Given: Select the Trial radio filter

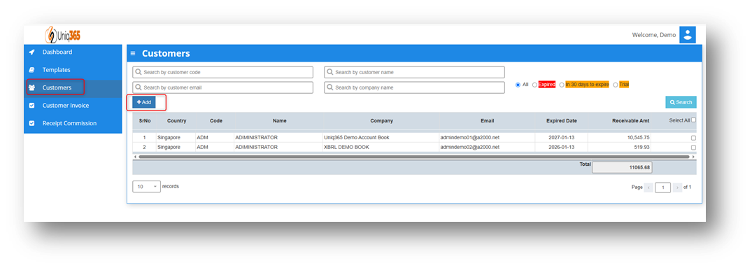Looking at the screenshot, I should [616, 85].
